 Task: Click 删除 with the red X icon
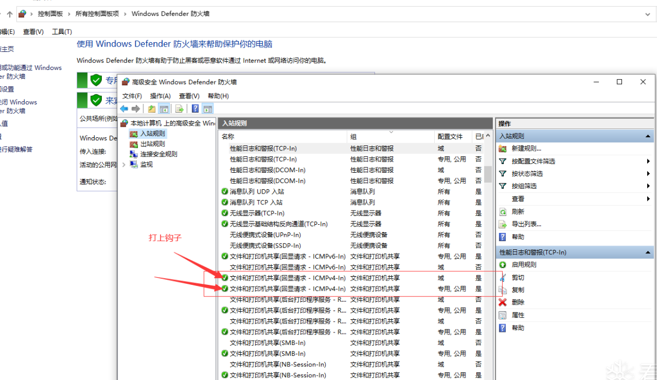tap(518, 302)
